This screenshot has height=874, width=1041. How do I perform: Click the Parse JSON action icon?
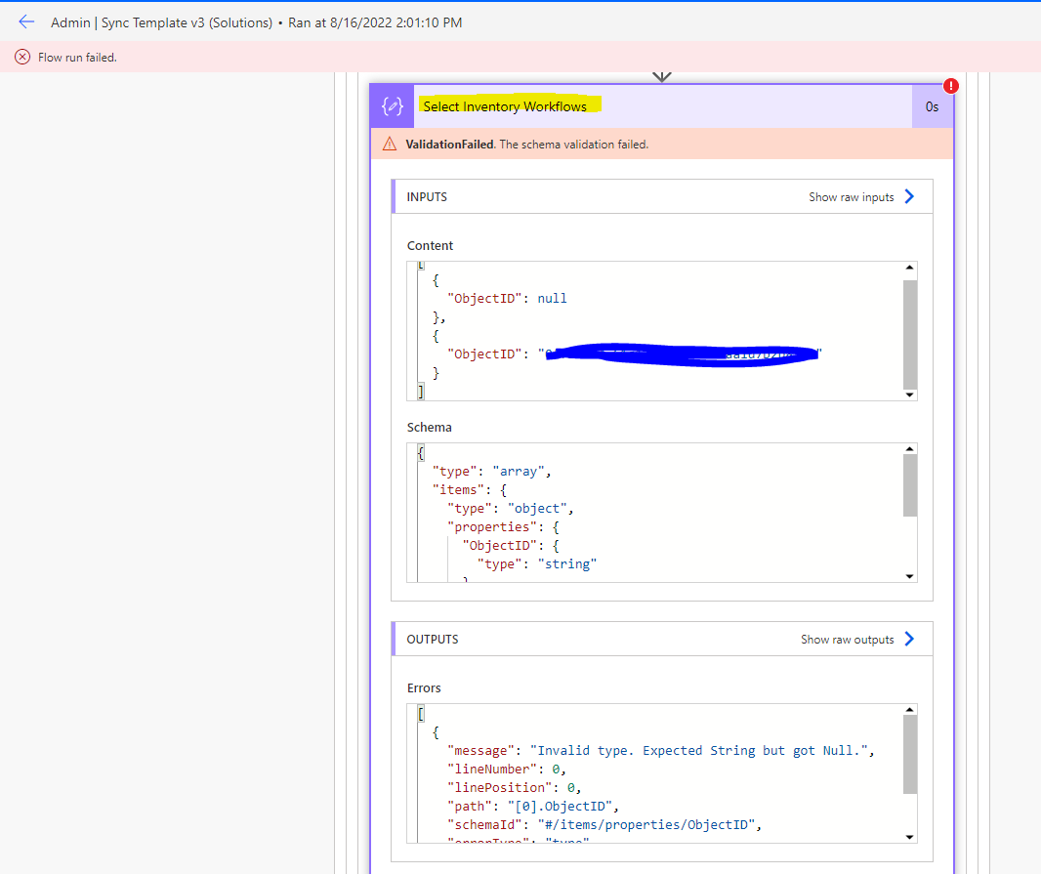point(392,105)
